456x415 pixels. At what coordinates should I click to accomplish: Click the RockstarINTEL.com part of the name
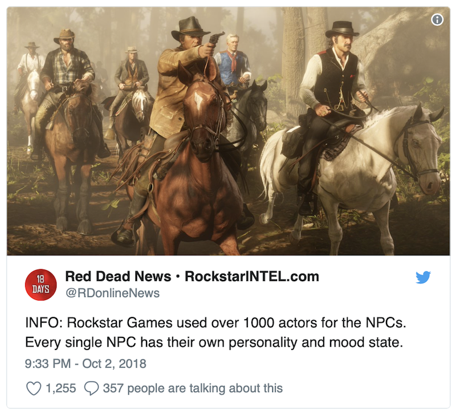(x=252, y=276)
